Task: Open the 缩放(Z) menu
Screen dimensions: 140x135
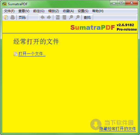Action: pos(54,11)
